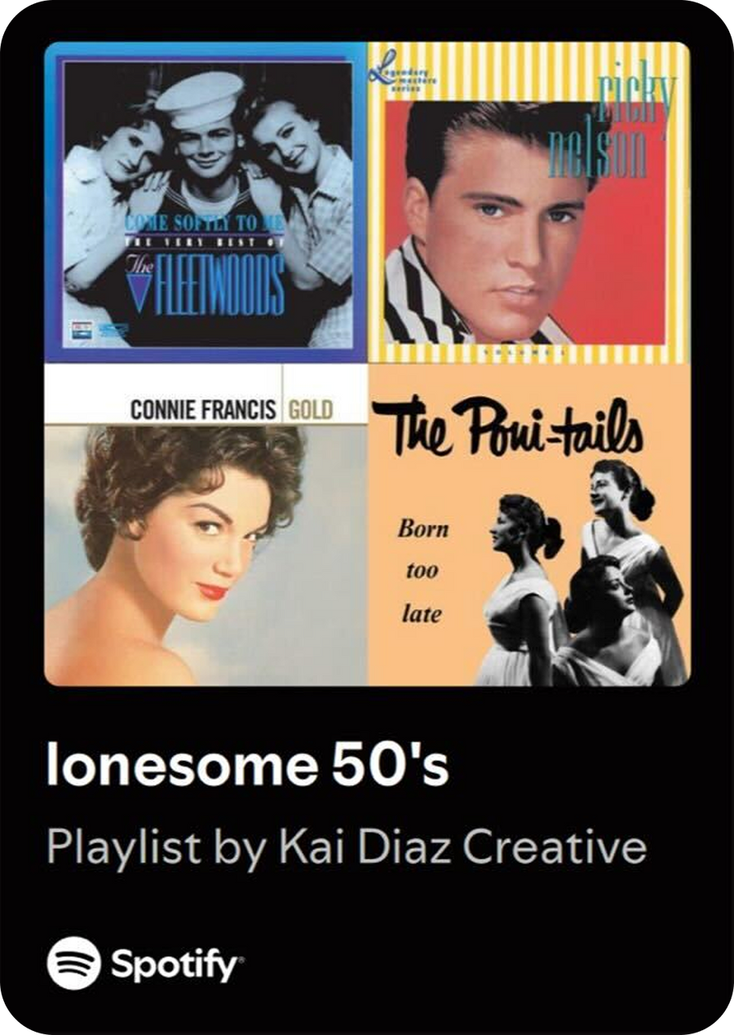Click the 'GOLD' label beside Connie Francis

coord(311,409)
